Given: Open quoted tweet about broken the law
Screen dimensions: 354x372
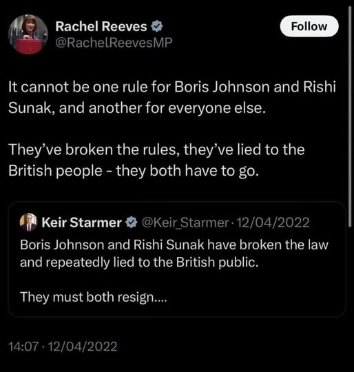Looking at the screenshot, I should coord(177,259).
